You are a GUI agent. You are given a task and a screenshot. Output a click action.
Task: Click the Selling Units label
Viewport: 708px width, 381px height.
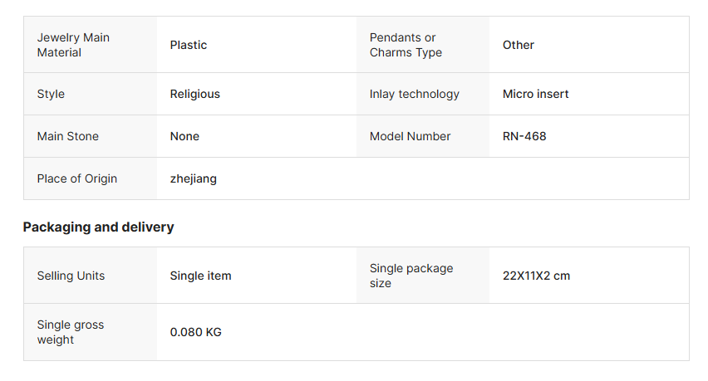pos(71,276)
